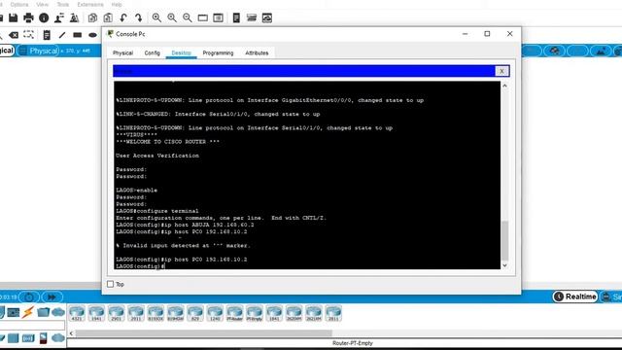This screenshot has width=622, height=350.
Task: Open the Programming tab in Console Pc
Action: [218, 52]
